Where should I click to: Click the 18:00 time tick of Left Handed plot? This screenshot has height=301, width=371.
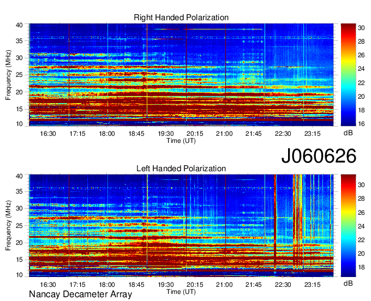pyautogui.click(x=107, y=285)
